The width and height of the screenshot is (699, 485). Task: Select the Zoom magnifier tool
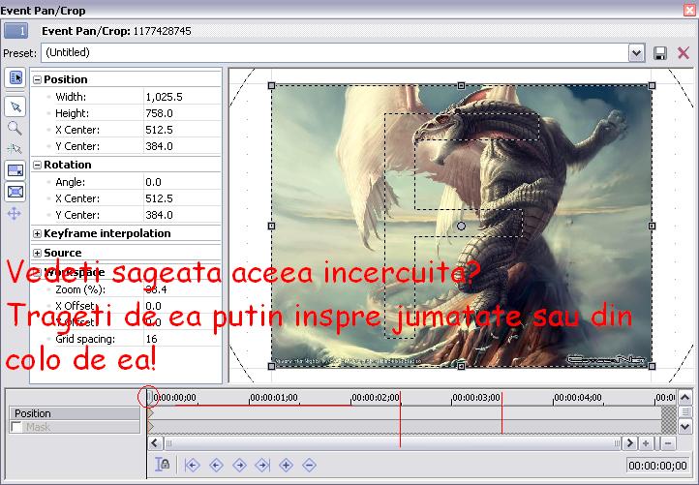(x=15, y=129)
